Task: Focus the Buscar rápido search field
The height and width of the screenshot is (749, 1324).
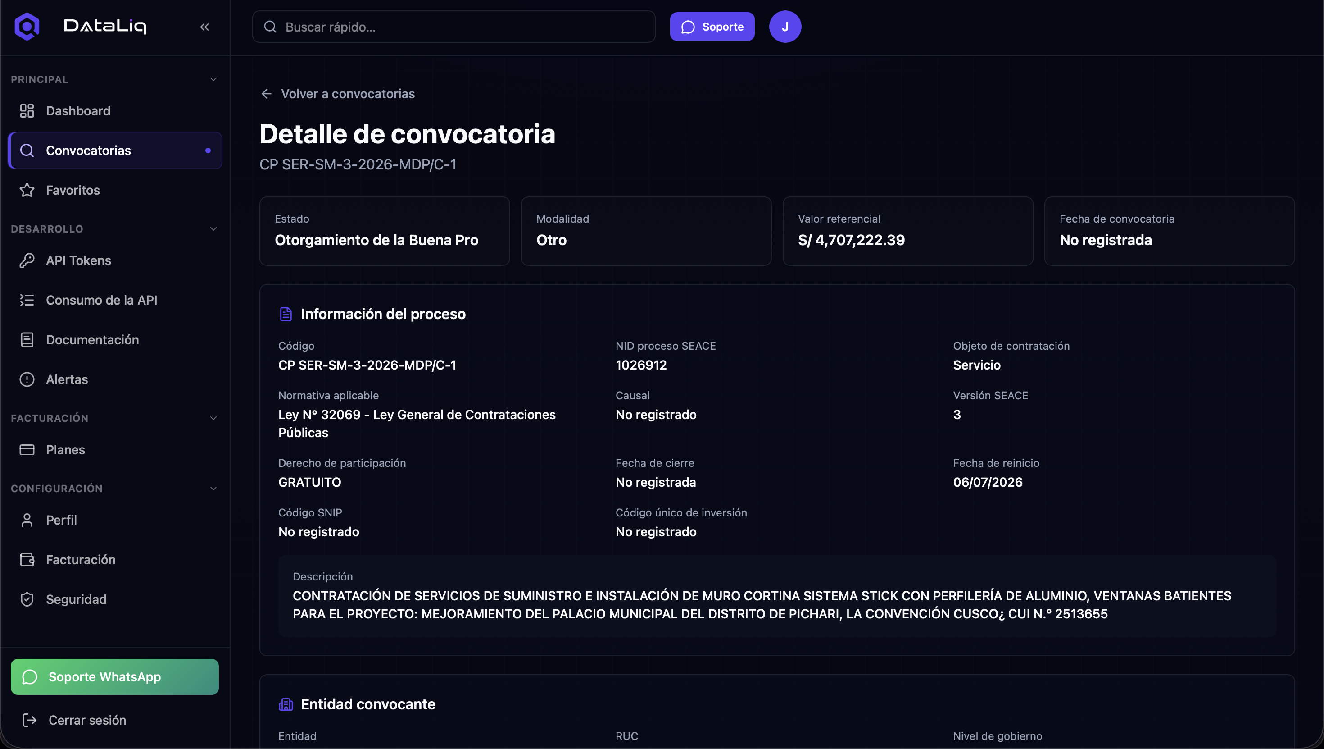Action: pos(454,27)
